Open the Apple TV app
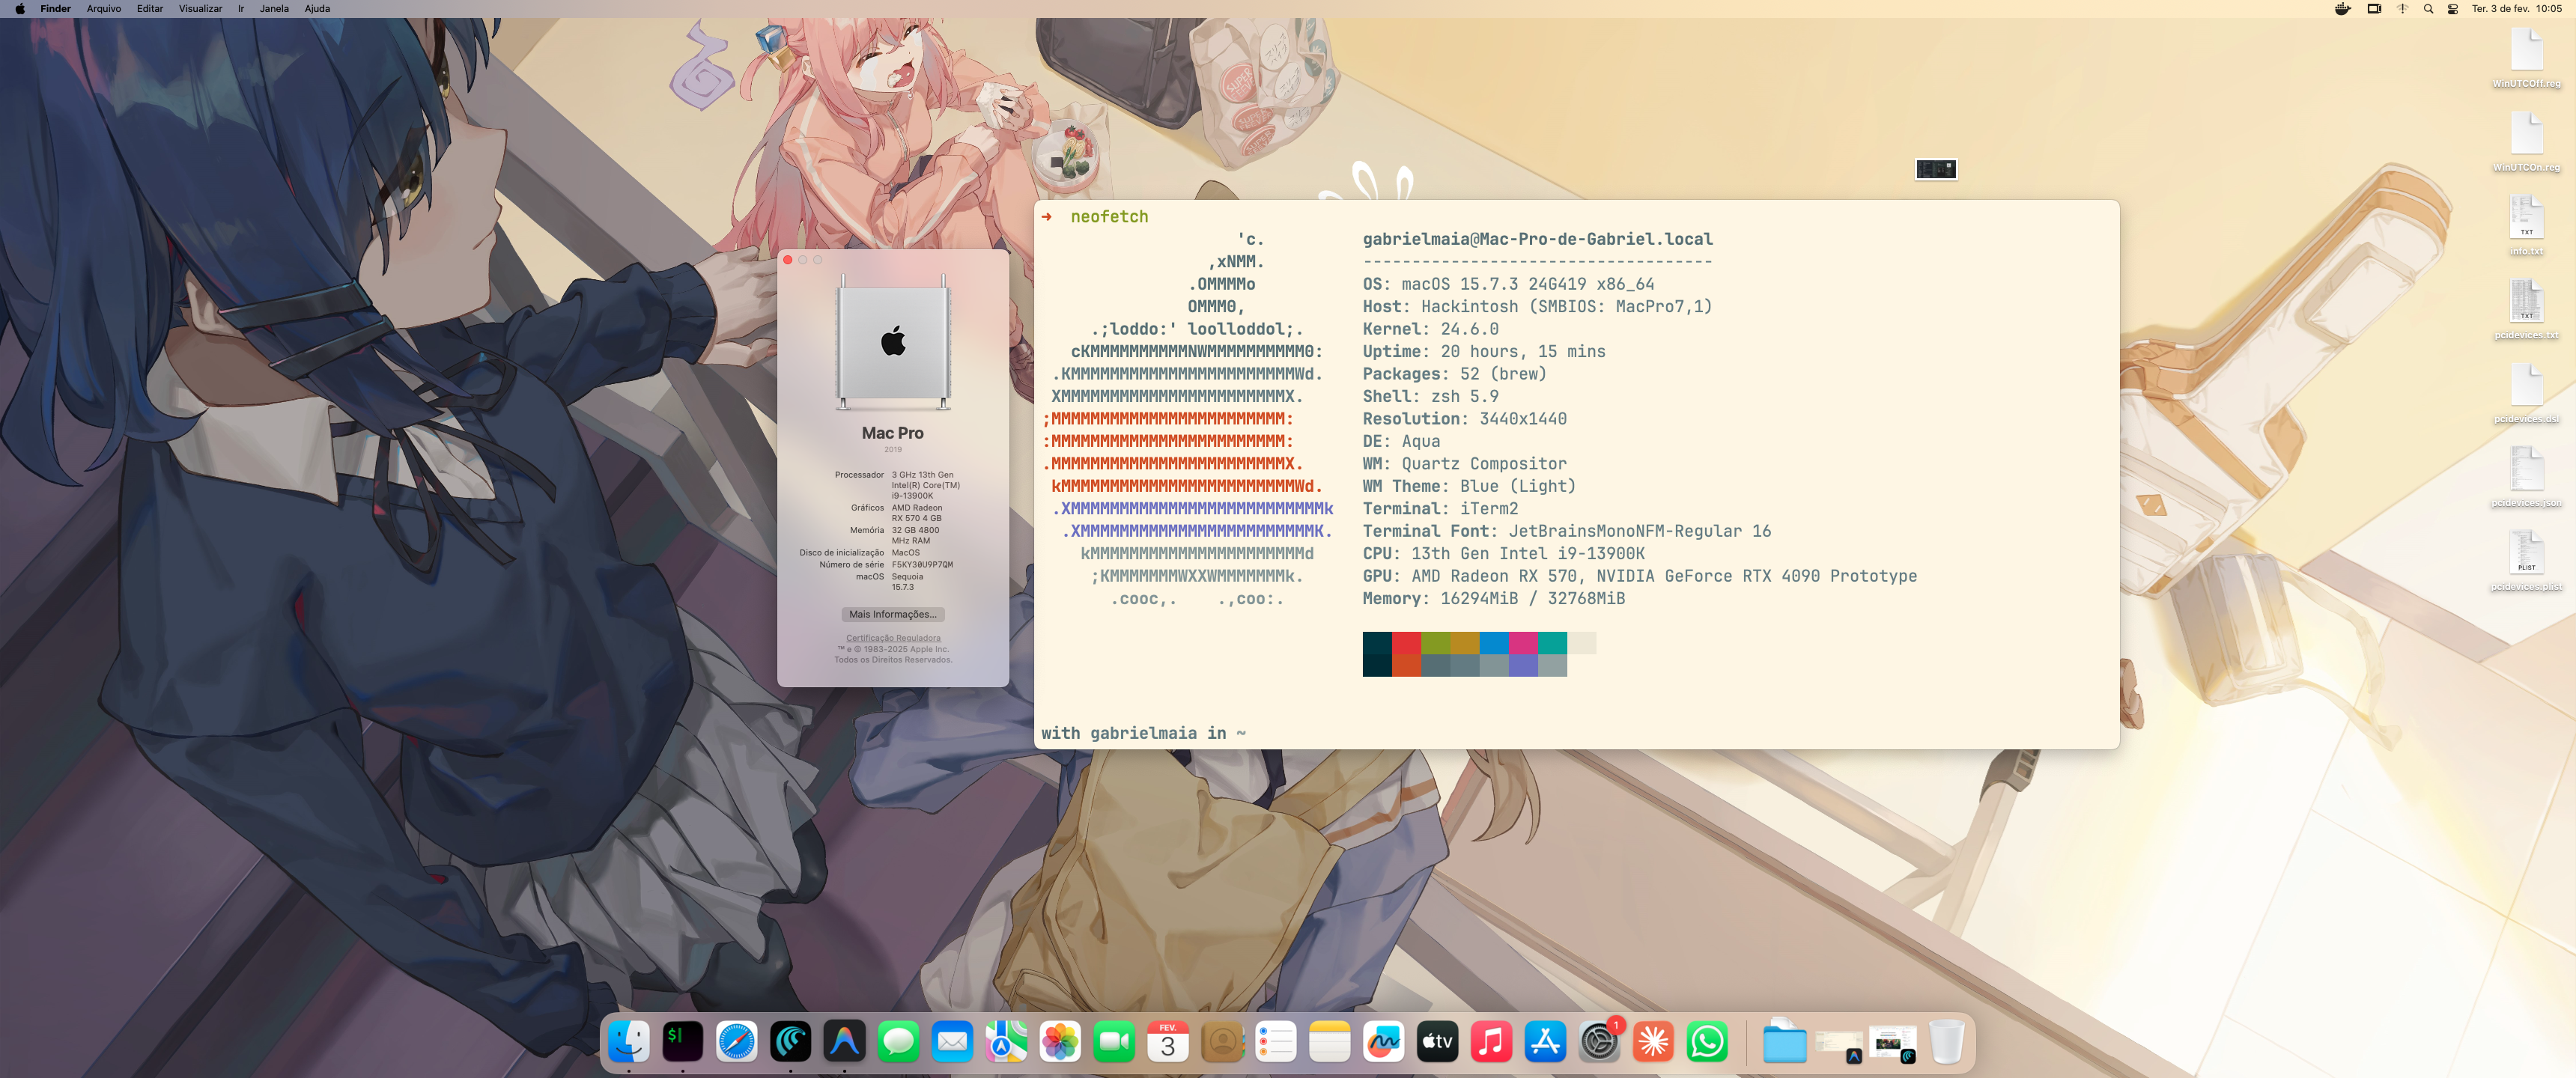 coord(1437,1042)
